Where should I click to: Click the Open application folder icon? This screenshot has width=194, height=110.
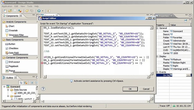[10, 11]
